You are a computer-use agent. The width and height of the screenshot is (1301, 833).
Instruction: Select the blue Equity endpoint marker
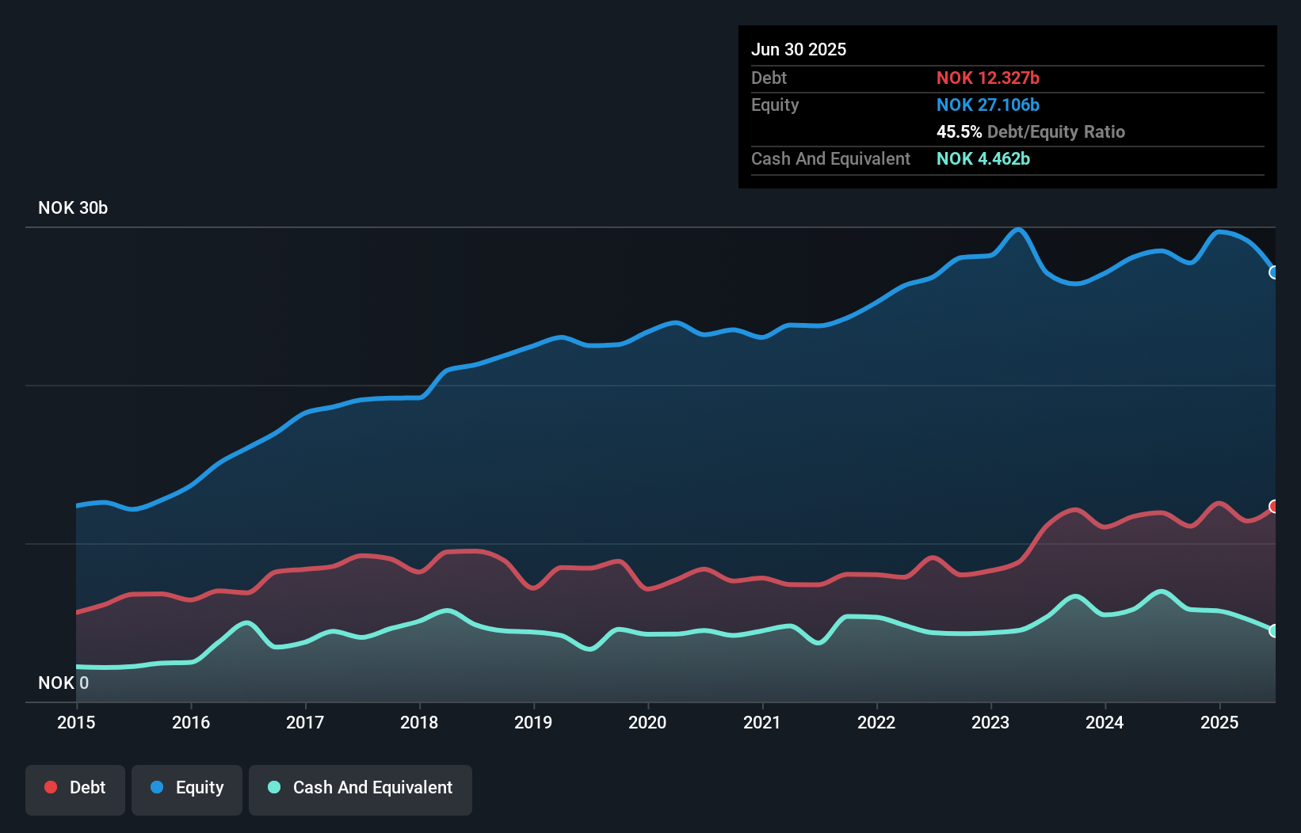(1273, 272)
